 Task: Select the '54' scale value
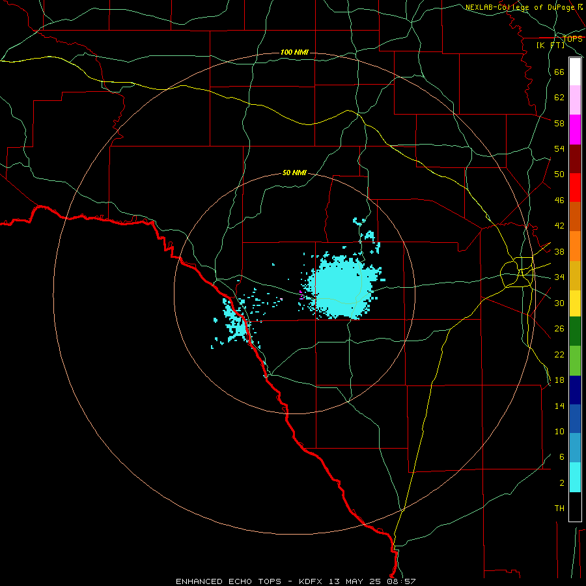point(559,148)
